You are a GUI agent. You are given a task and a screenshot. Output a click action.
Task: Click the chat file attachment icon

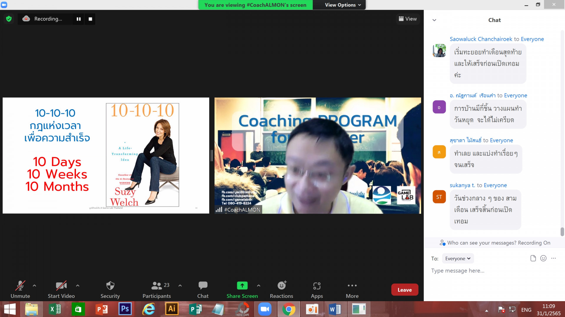[533, 258]
